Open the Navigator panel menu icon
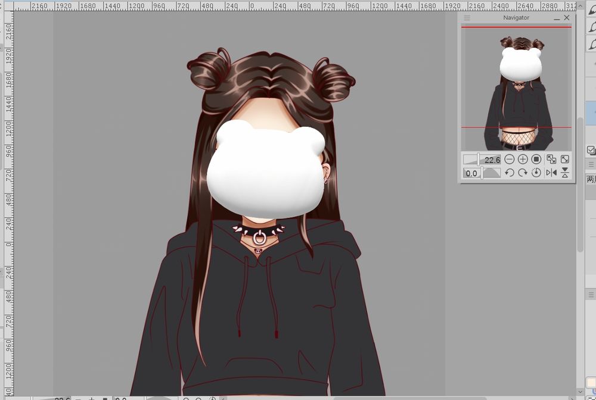596x400 pixels. [467, 18]
